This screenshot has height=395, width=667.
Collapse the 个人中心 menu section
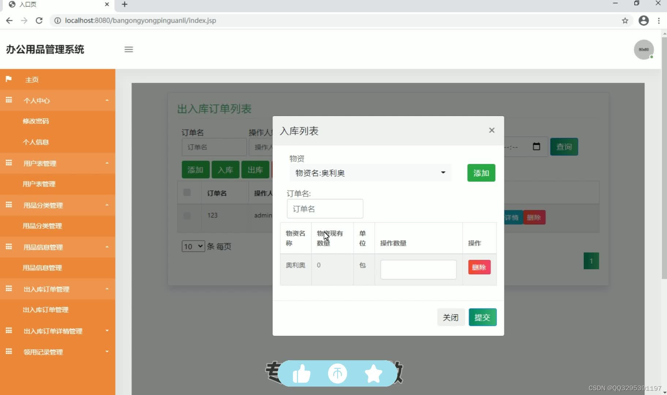[107, 100]
